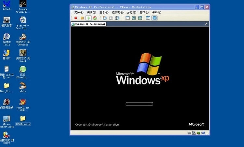The image size is (244, 147).
Task: Click the network adapter status icon
Action: tap(198, 133)
